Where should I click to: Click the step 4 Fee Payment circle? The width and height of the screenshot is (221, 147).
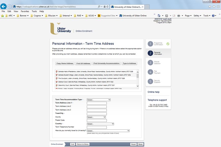click(x=150, y=72)
